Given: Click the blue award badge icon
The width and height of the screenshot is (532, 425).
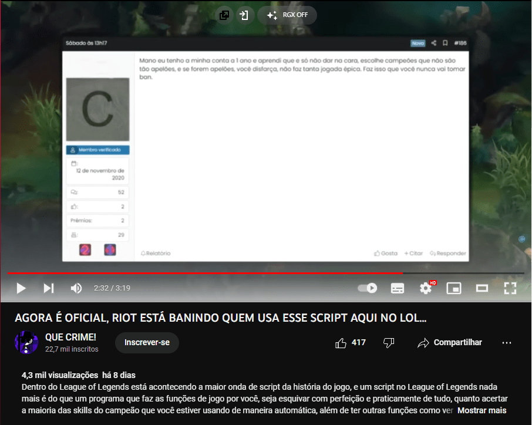Looking at the screenshot, I should coord(110,250).
